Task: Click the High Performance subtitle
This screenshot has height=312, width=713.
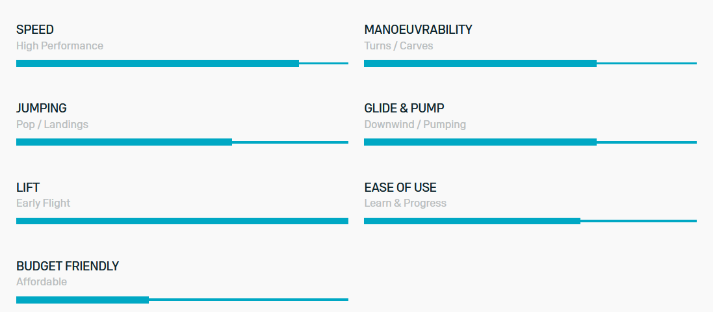Action: [60, 46]
